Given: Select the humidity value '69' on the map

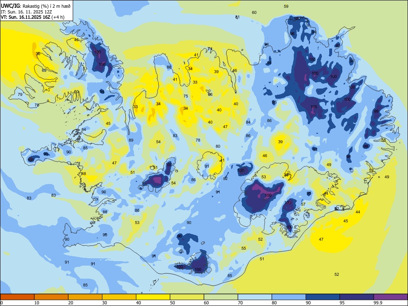Looking at the screenshot, I should [x=44, y=70].
